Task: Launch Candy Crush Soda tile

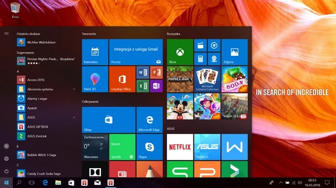Action: [234, 79]
